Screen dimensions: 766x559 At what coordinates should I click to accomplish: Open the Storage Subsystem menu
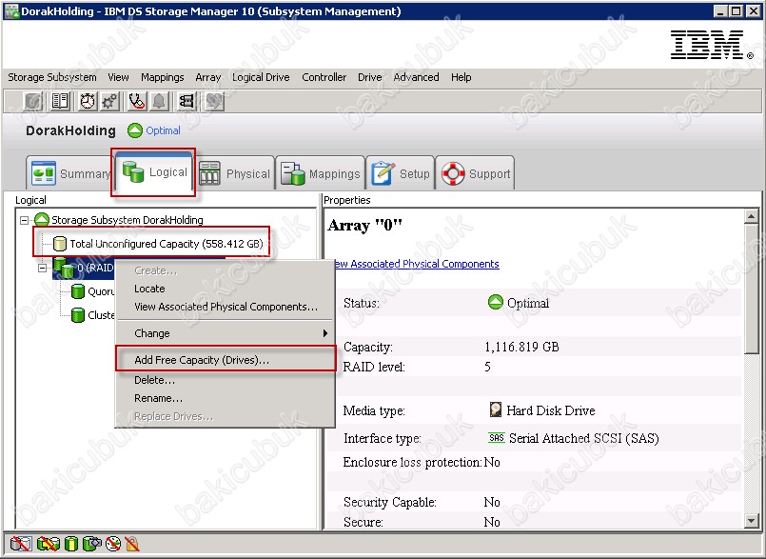(x=51, y=77)
